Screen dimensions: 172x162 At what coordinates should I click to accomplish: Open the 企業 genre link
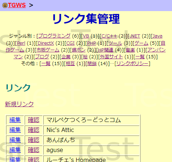66,57
